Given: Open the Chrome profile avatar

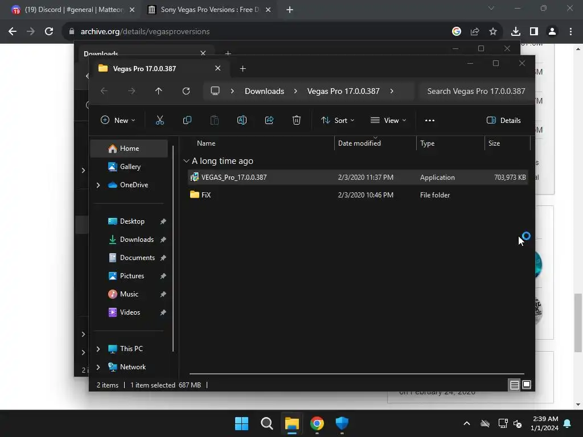Looking at the screenshot, I should tap(552, 32).
